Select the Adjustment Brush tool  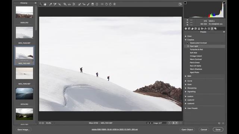[x=88, y=4]
